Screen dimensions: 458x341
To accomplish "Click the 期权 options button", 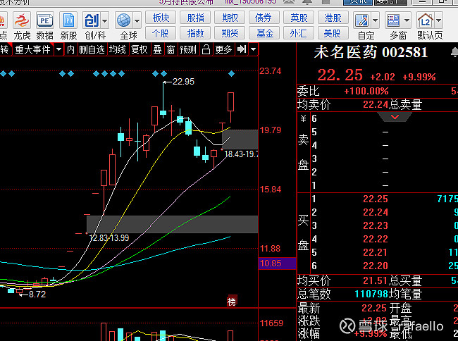I will pyautogui.click(x=230, y=18).
